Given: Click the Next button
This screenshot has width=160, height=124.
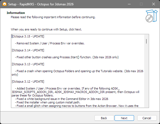Looking at the screenshot, I should pos(124,118).
